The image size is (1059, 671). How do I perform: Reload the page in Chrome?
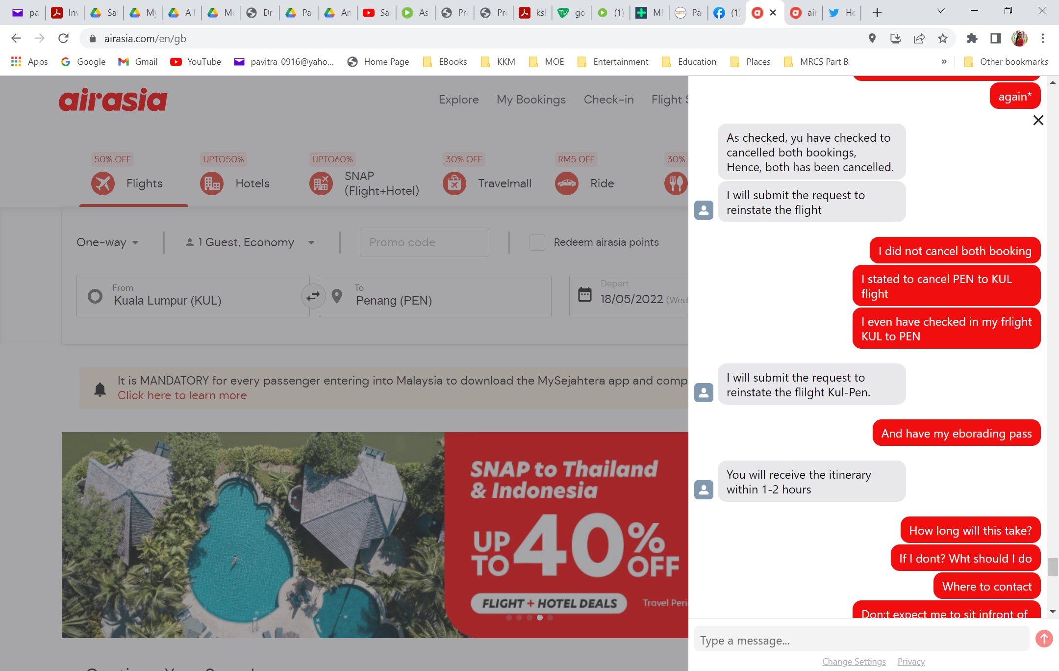tap(63, 38)
